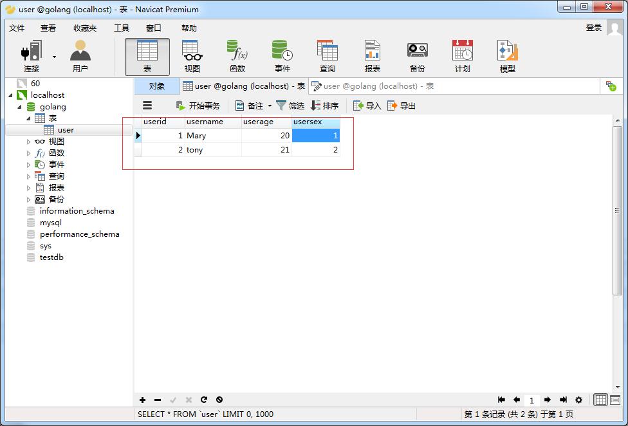This screenshot has width=628, height=426.
Task: Expand the 查询 tree node
Action: pos(28,176)
